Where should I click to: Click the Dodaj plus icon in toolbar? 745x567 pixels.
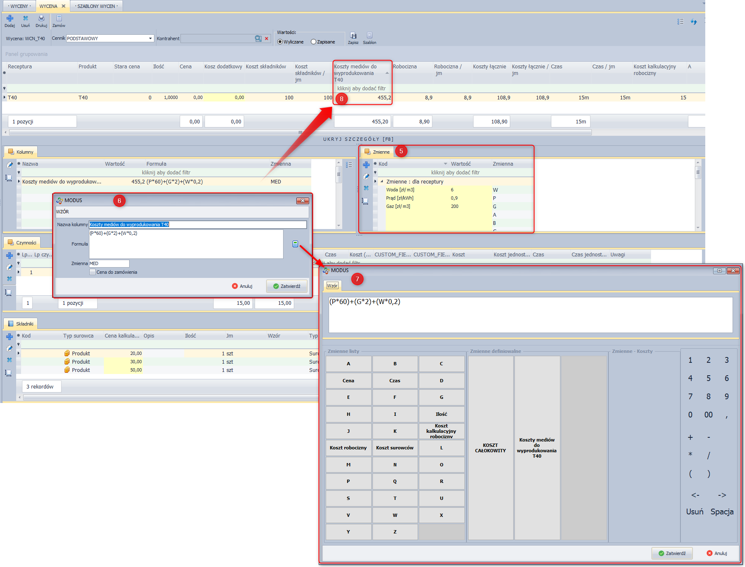pyautogui.click(x=10, y=19)
